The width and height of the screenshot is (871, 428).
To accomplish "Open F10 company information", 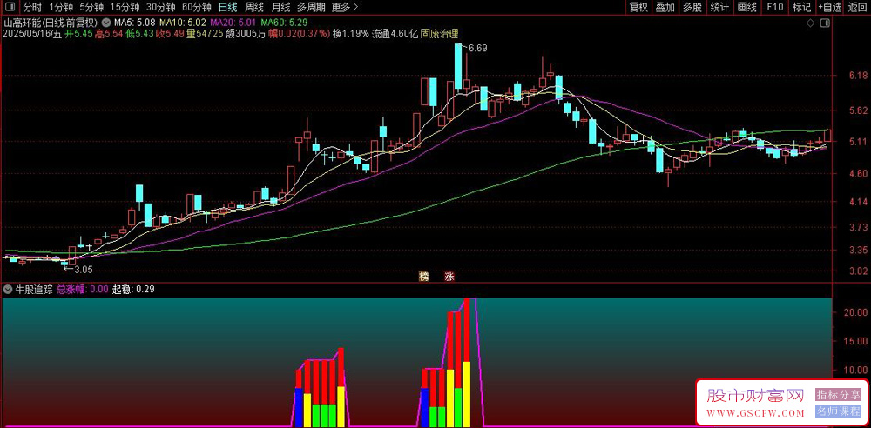I will 774,7.
